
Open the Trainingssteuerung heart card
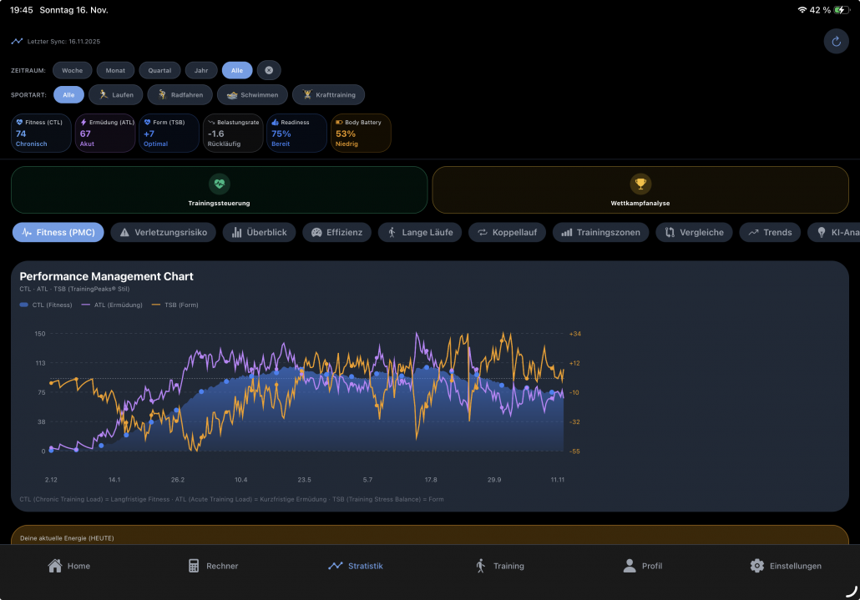click(219, 189)
